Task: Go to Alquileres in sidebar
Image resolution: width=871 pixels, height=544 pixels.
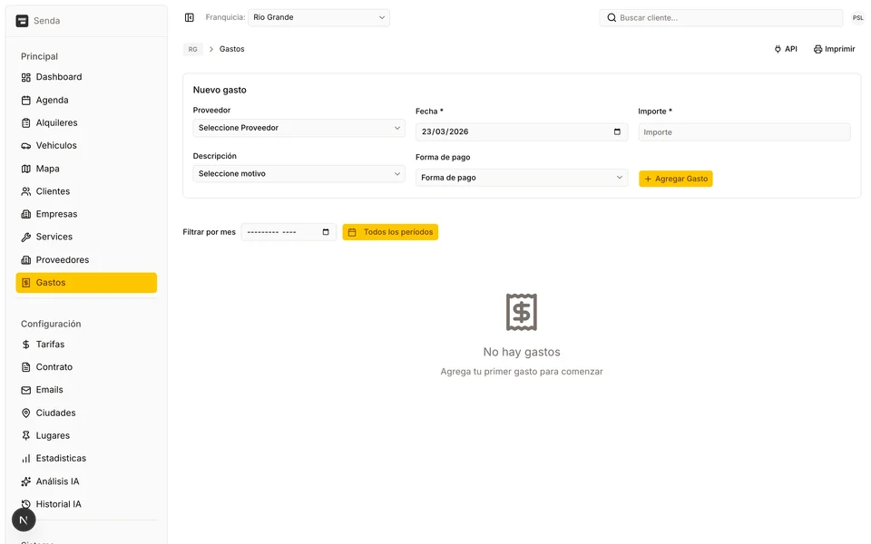Action: [x=56, y=123]
